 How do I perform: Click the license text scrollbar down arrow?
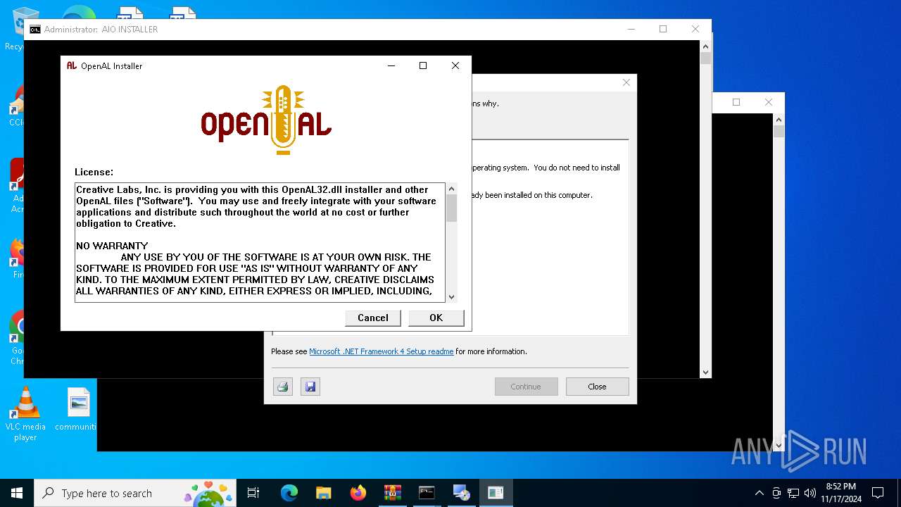coord(452,297)
